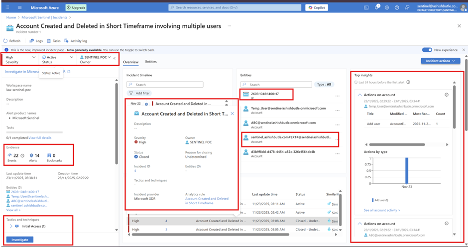
Task: Open the Severity dropdown showing High
Action: (x=20, y=59)
